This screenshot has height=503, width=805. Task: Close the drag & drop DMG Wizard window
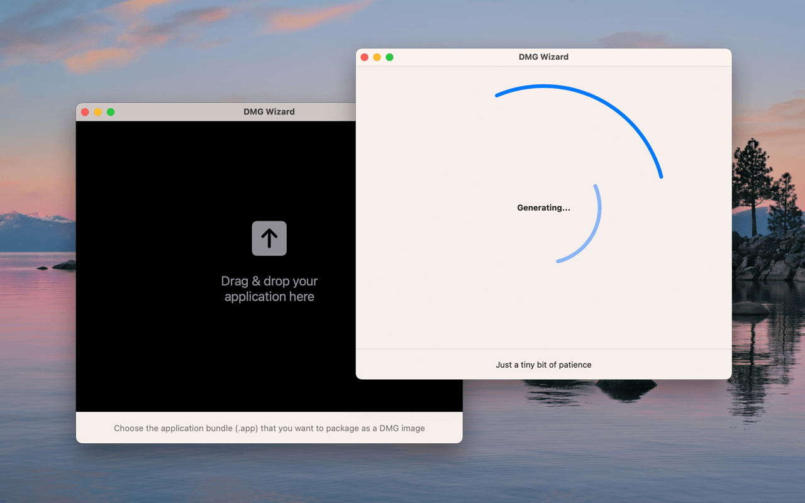pos(85,112)
